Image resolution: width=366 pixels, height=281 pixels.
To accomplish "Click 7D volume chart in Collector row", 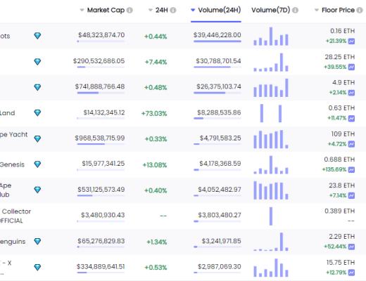I will tap(271, 216).
